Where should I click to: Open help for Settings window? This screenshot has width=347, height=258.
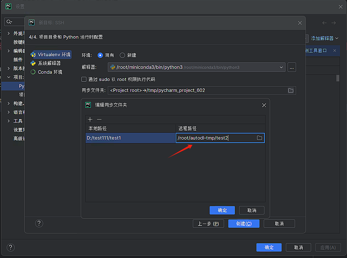[11, 247]
